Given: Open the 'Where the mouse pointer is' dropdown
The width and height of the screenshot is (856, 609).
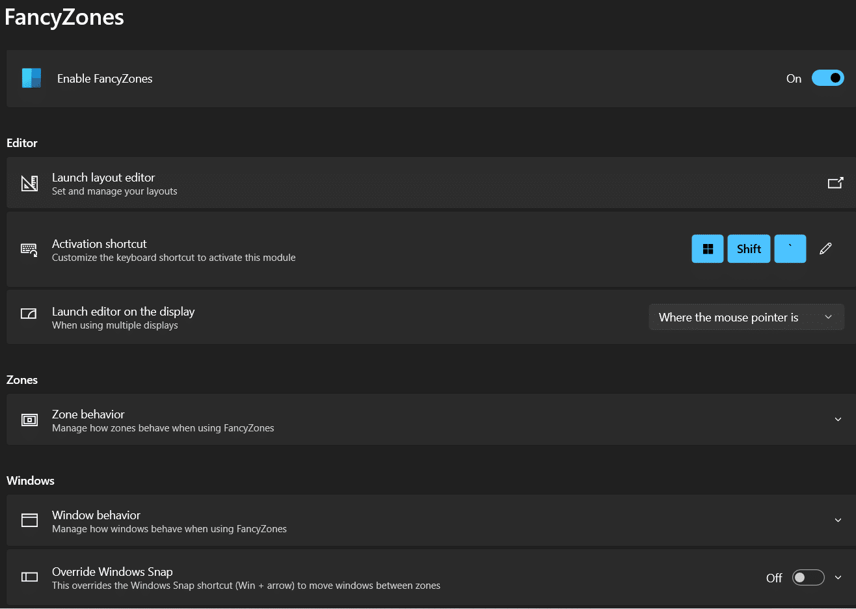Looking at the screenshot, I should (x=747, y=317).
